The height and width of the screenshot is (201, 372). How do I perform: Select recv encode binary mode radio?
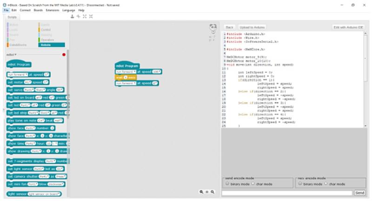pos(300,183)
